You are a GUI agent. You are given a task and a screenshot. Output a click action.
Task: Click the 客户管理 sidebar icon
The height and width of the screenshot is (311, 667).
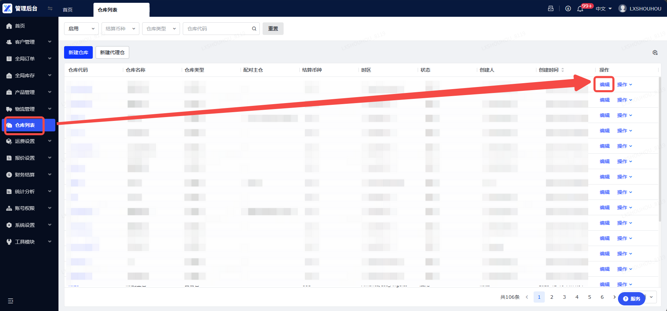coord(9,42)
